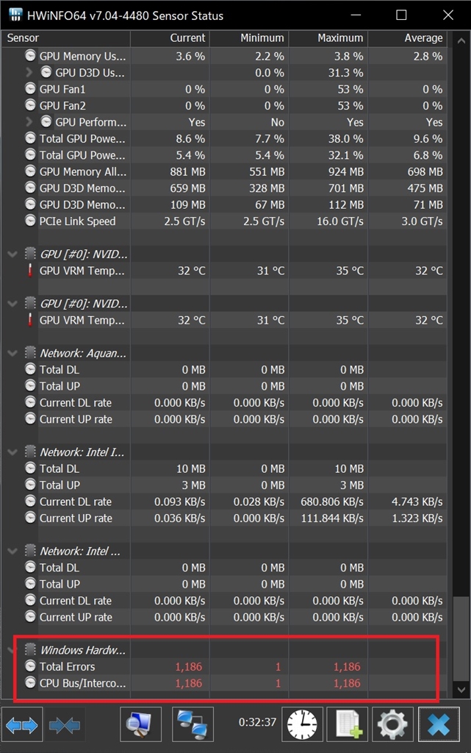
Task: Click the Maximum column header
Action: pos(340,38)
